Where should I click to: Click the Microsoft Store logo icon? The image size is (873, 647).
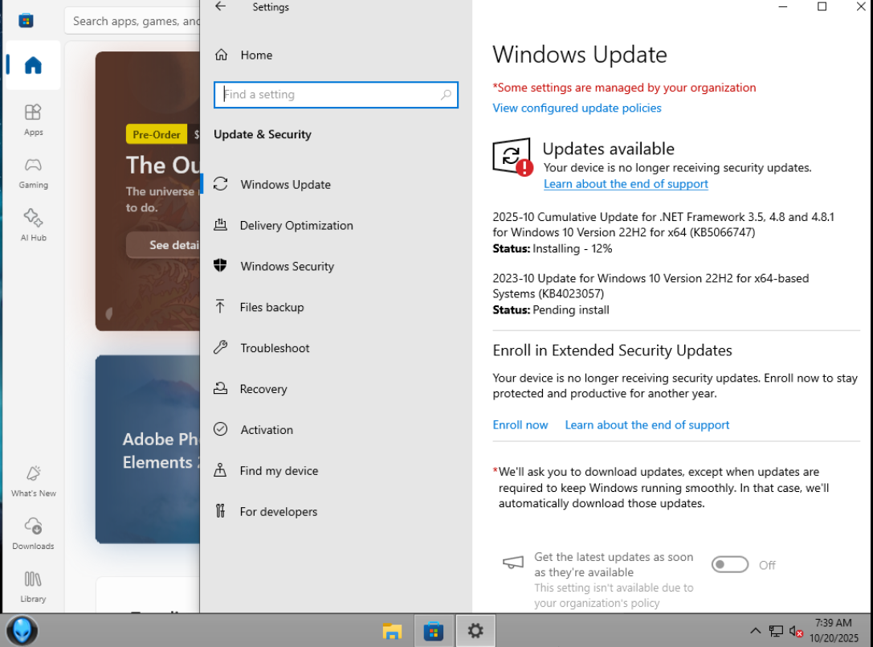27,21
